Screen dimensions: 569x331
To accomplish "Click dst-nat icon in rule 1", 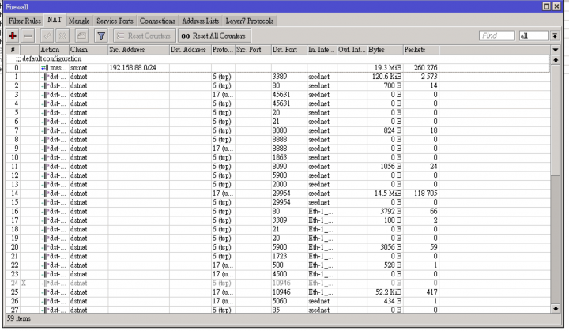I will pos(45,77).
